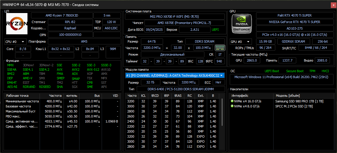Click the Интерфейс column header
This screenshot has height=153, width=337.
(251, 96)
